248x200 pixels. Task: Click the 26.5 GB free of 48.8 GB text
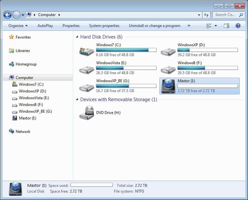point(196,73)
